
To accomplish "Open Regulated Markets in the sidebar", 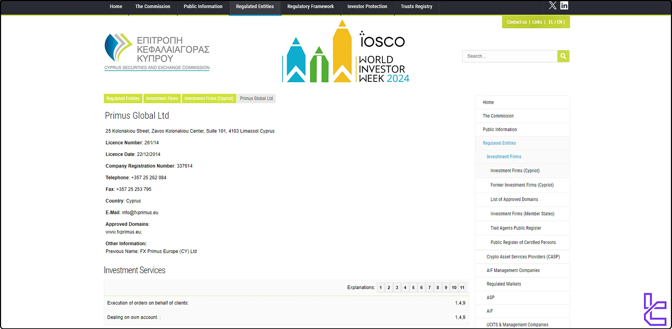I will (x=522, y=284).
